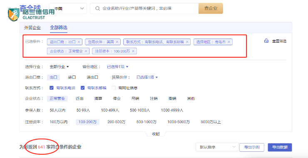Switch to 外贸企业 tab
This screenshot has height=158, width=308.
tap(32, 28)
